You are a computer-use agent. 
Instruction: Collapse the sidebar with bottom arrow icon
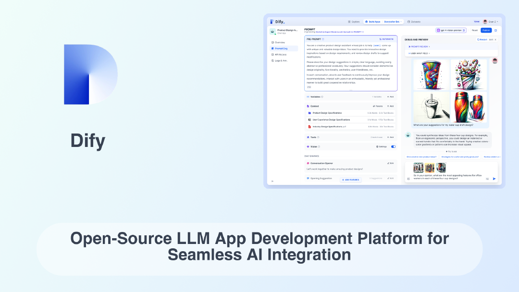point(272,181)
